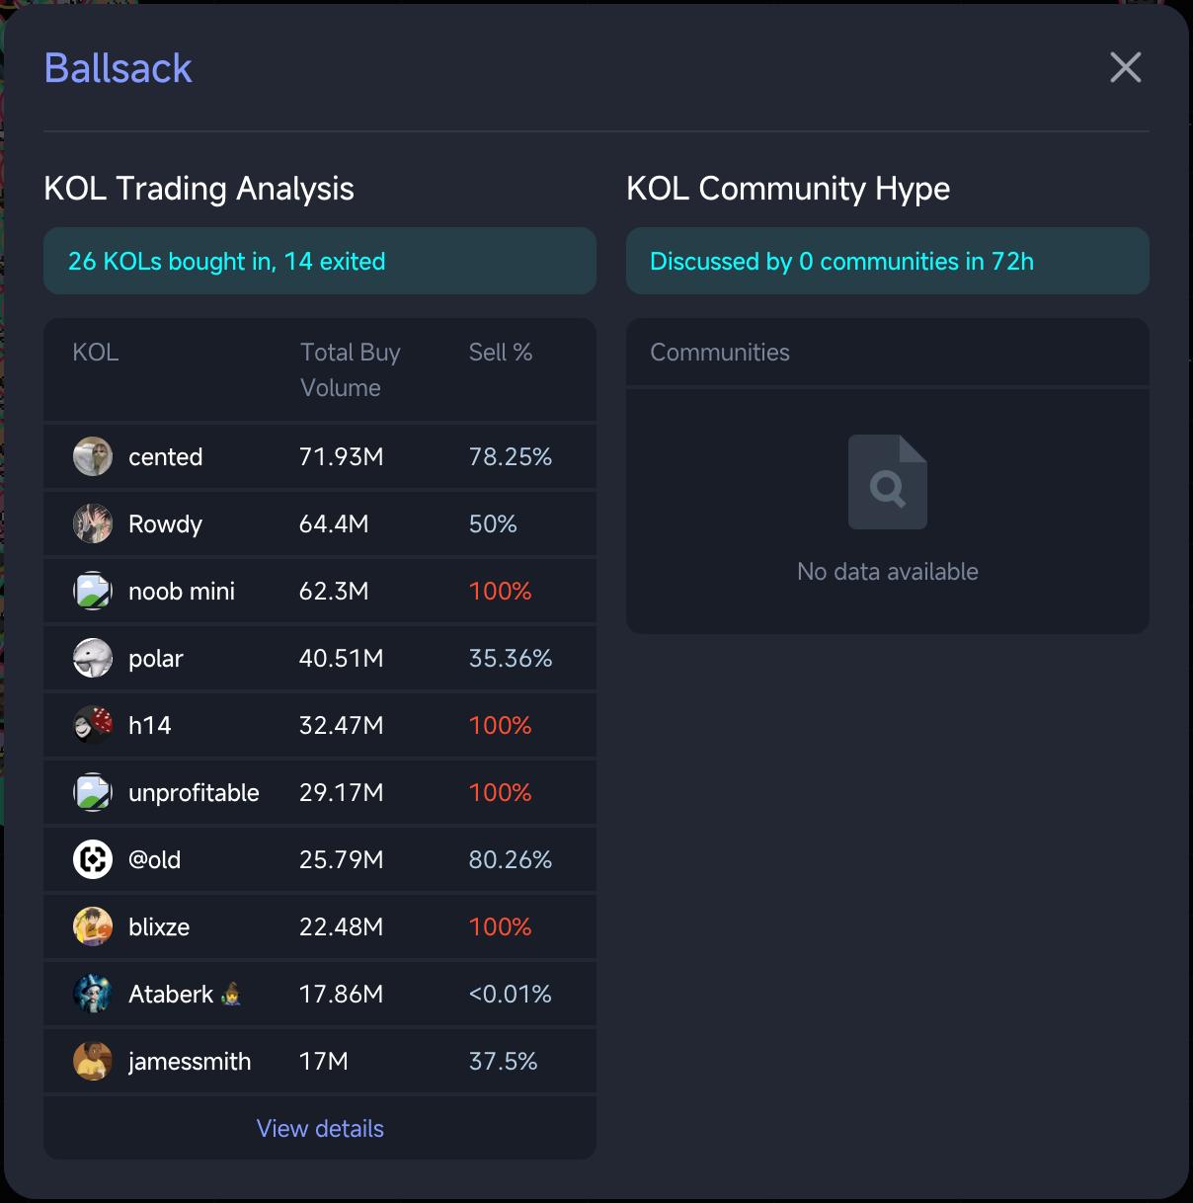
Task: Click h14's avatar icon
Action: (93, 725)
